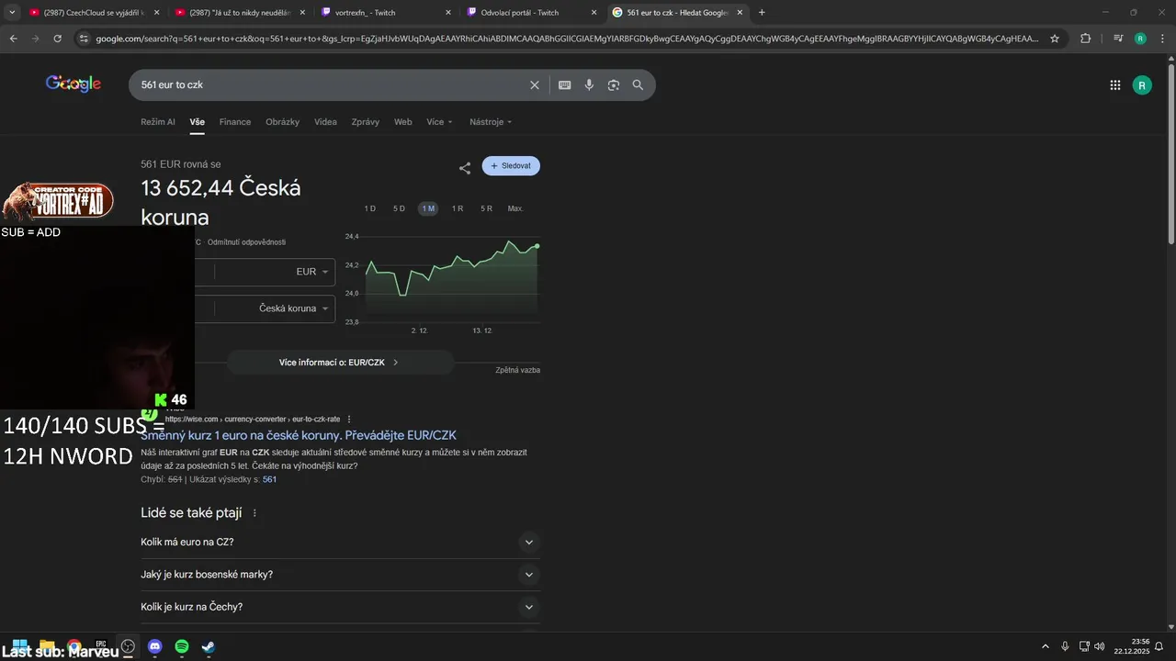Switch to the Obrázky search tab
Screen dimensions: 1176x661
(282, 122)
